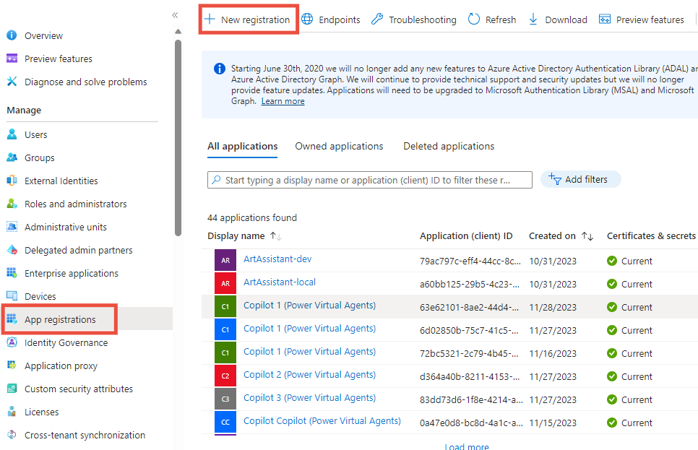Click the green Current checkmark for ArtAssistant-dev
The width and height of the screenshot is (698, 450).
[x=612, y=261]
